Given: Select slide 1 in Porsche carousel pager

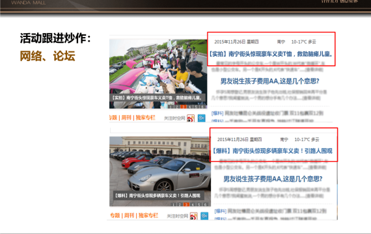Looking at the screenshot, I should [x=173, y=205].
